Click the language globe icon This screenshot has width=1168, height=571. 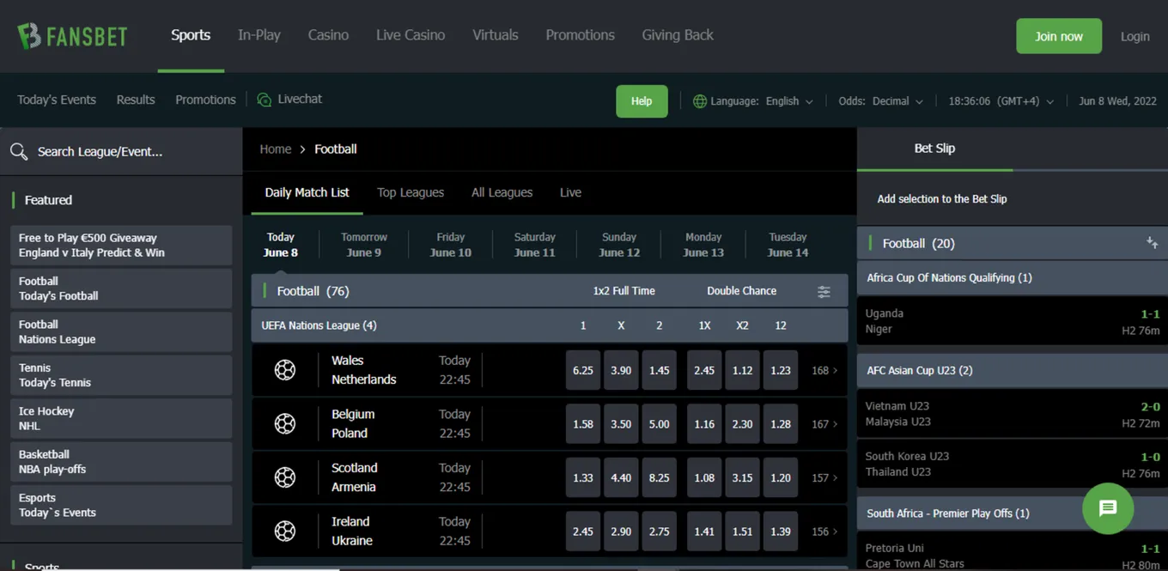point(700,101)
